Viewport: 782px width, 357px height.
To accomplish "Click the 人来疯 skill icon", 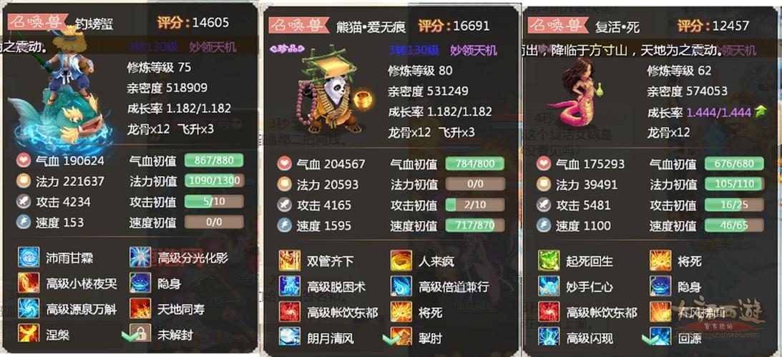I will tap(401, 261).
